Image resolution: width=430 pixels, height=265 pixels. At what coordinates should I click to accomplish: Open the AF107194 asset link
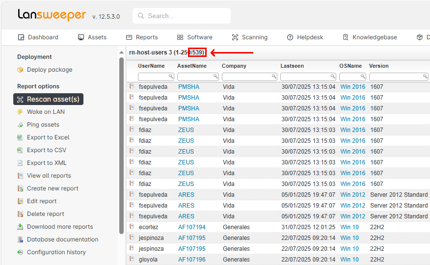[191, 227]
